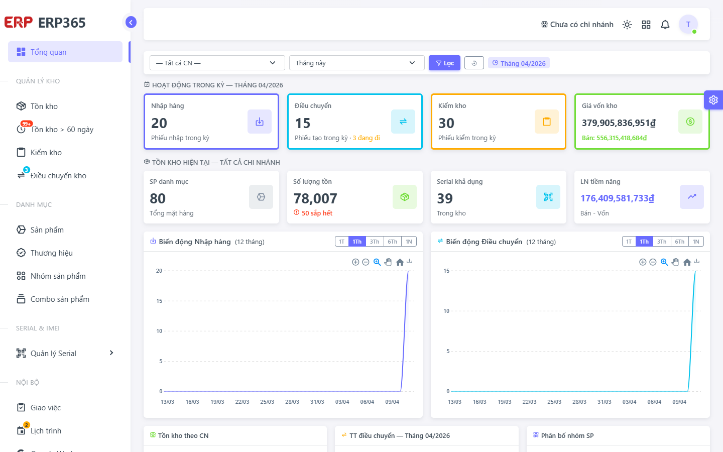Screen dimensions: 723x452
Task: Click the 3 đang đi transfer status
Action: 366,138
